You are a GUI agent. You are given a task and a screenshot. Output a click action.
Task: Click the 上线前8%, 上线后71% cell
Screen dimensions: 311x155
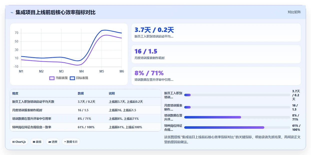(124, 119)
